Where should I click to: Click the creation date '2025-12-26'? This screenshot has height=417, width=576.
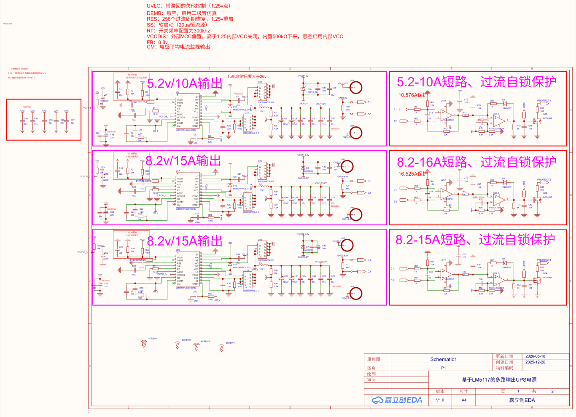(535, 362)
